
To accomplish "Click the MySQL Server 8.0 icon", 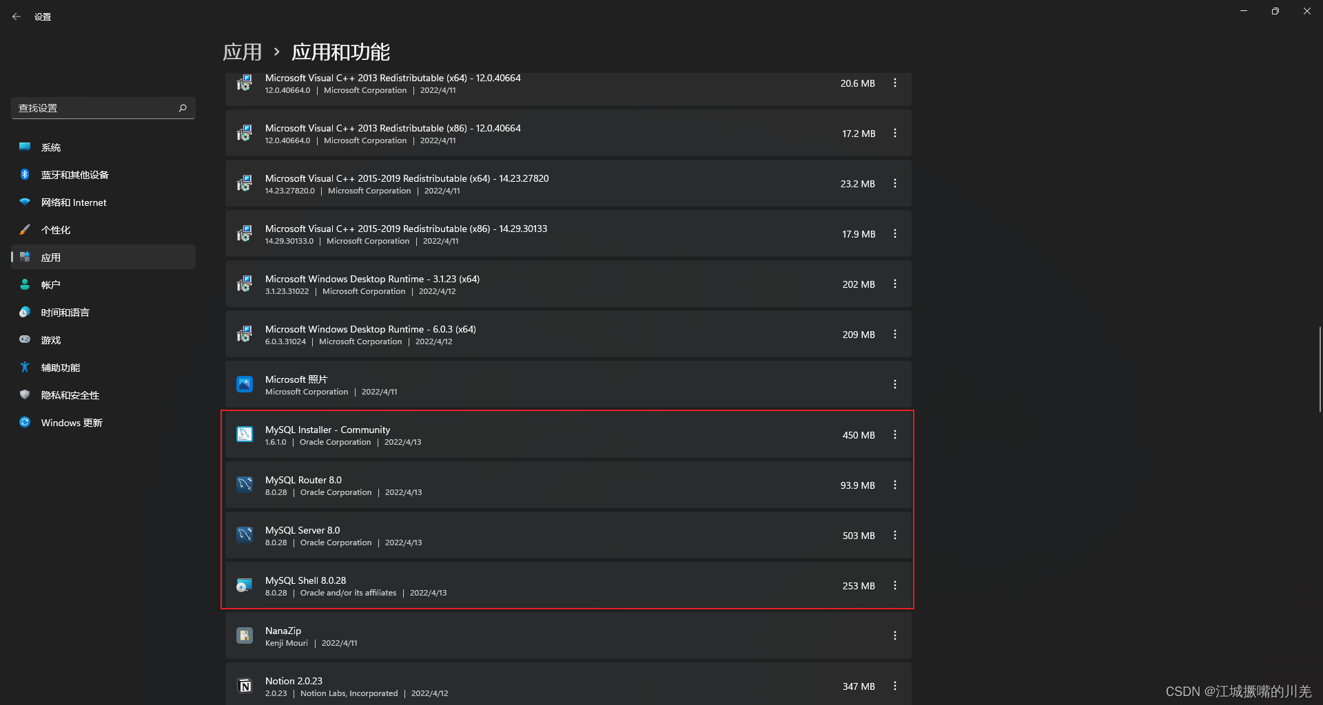I will [245, 535].
